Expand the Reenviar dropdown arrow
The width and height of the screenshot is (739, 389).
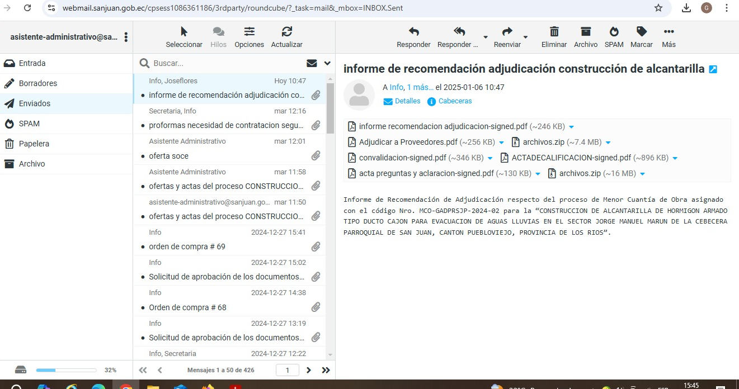coord(525,37)
